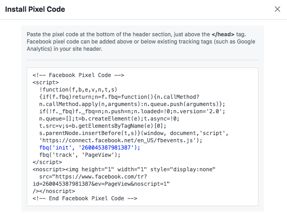Click the t.src=v getElementsByTagName line

[103, 126]
